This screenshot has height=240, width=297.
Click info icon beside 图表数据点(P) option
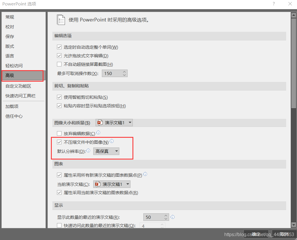pos(145,174)
